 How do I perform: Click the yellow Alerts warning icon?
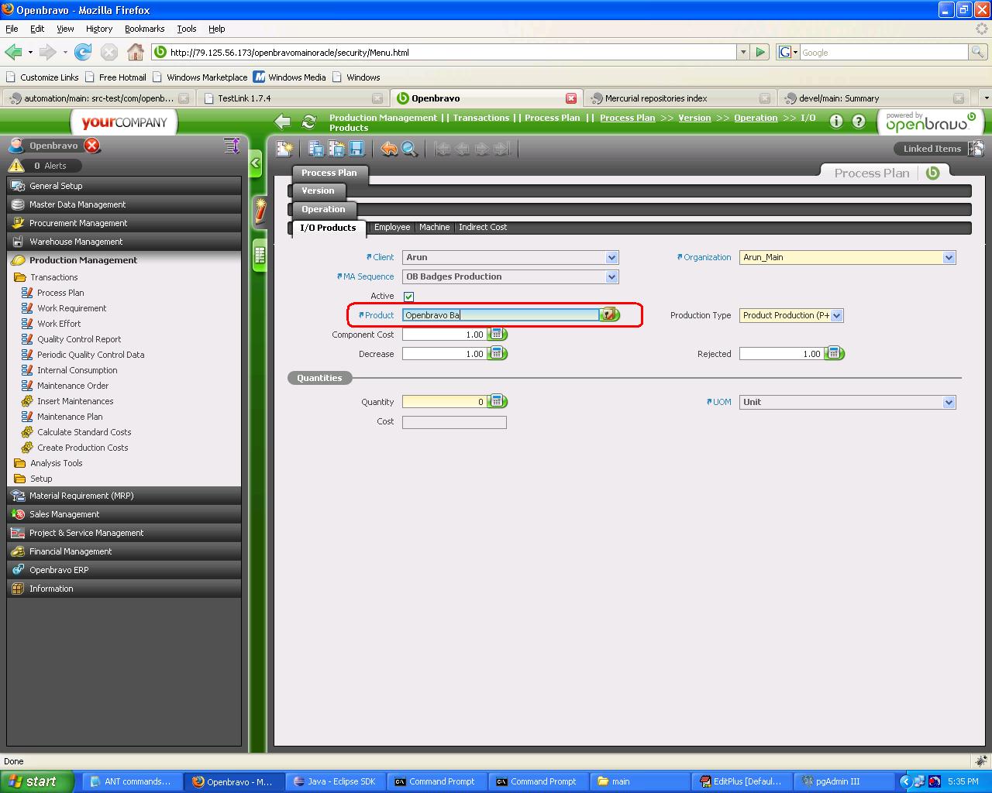tap(16, 165)
